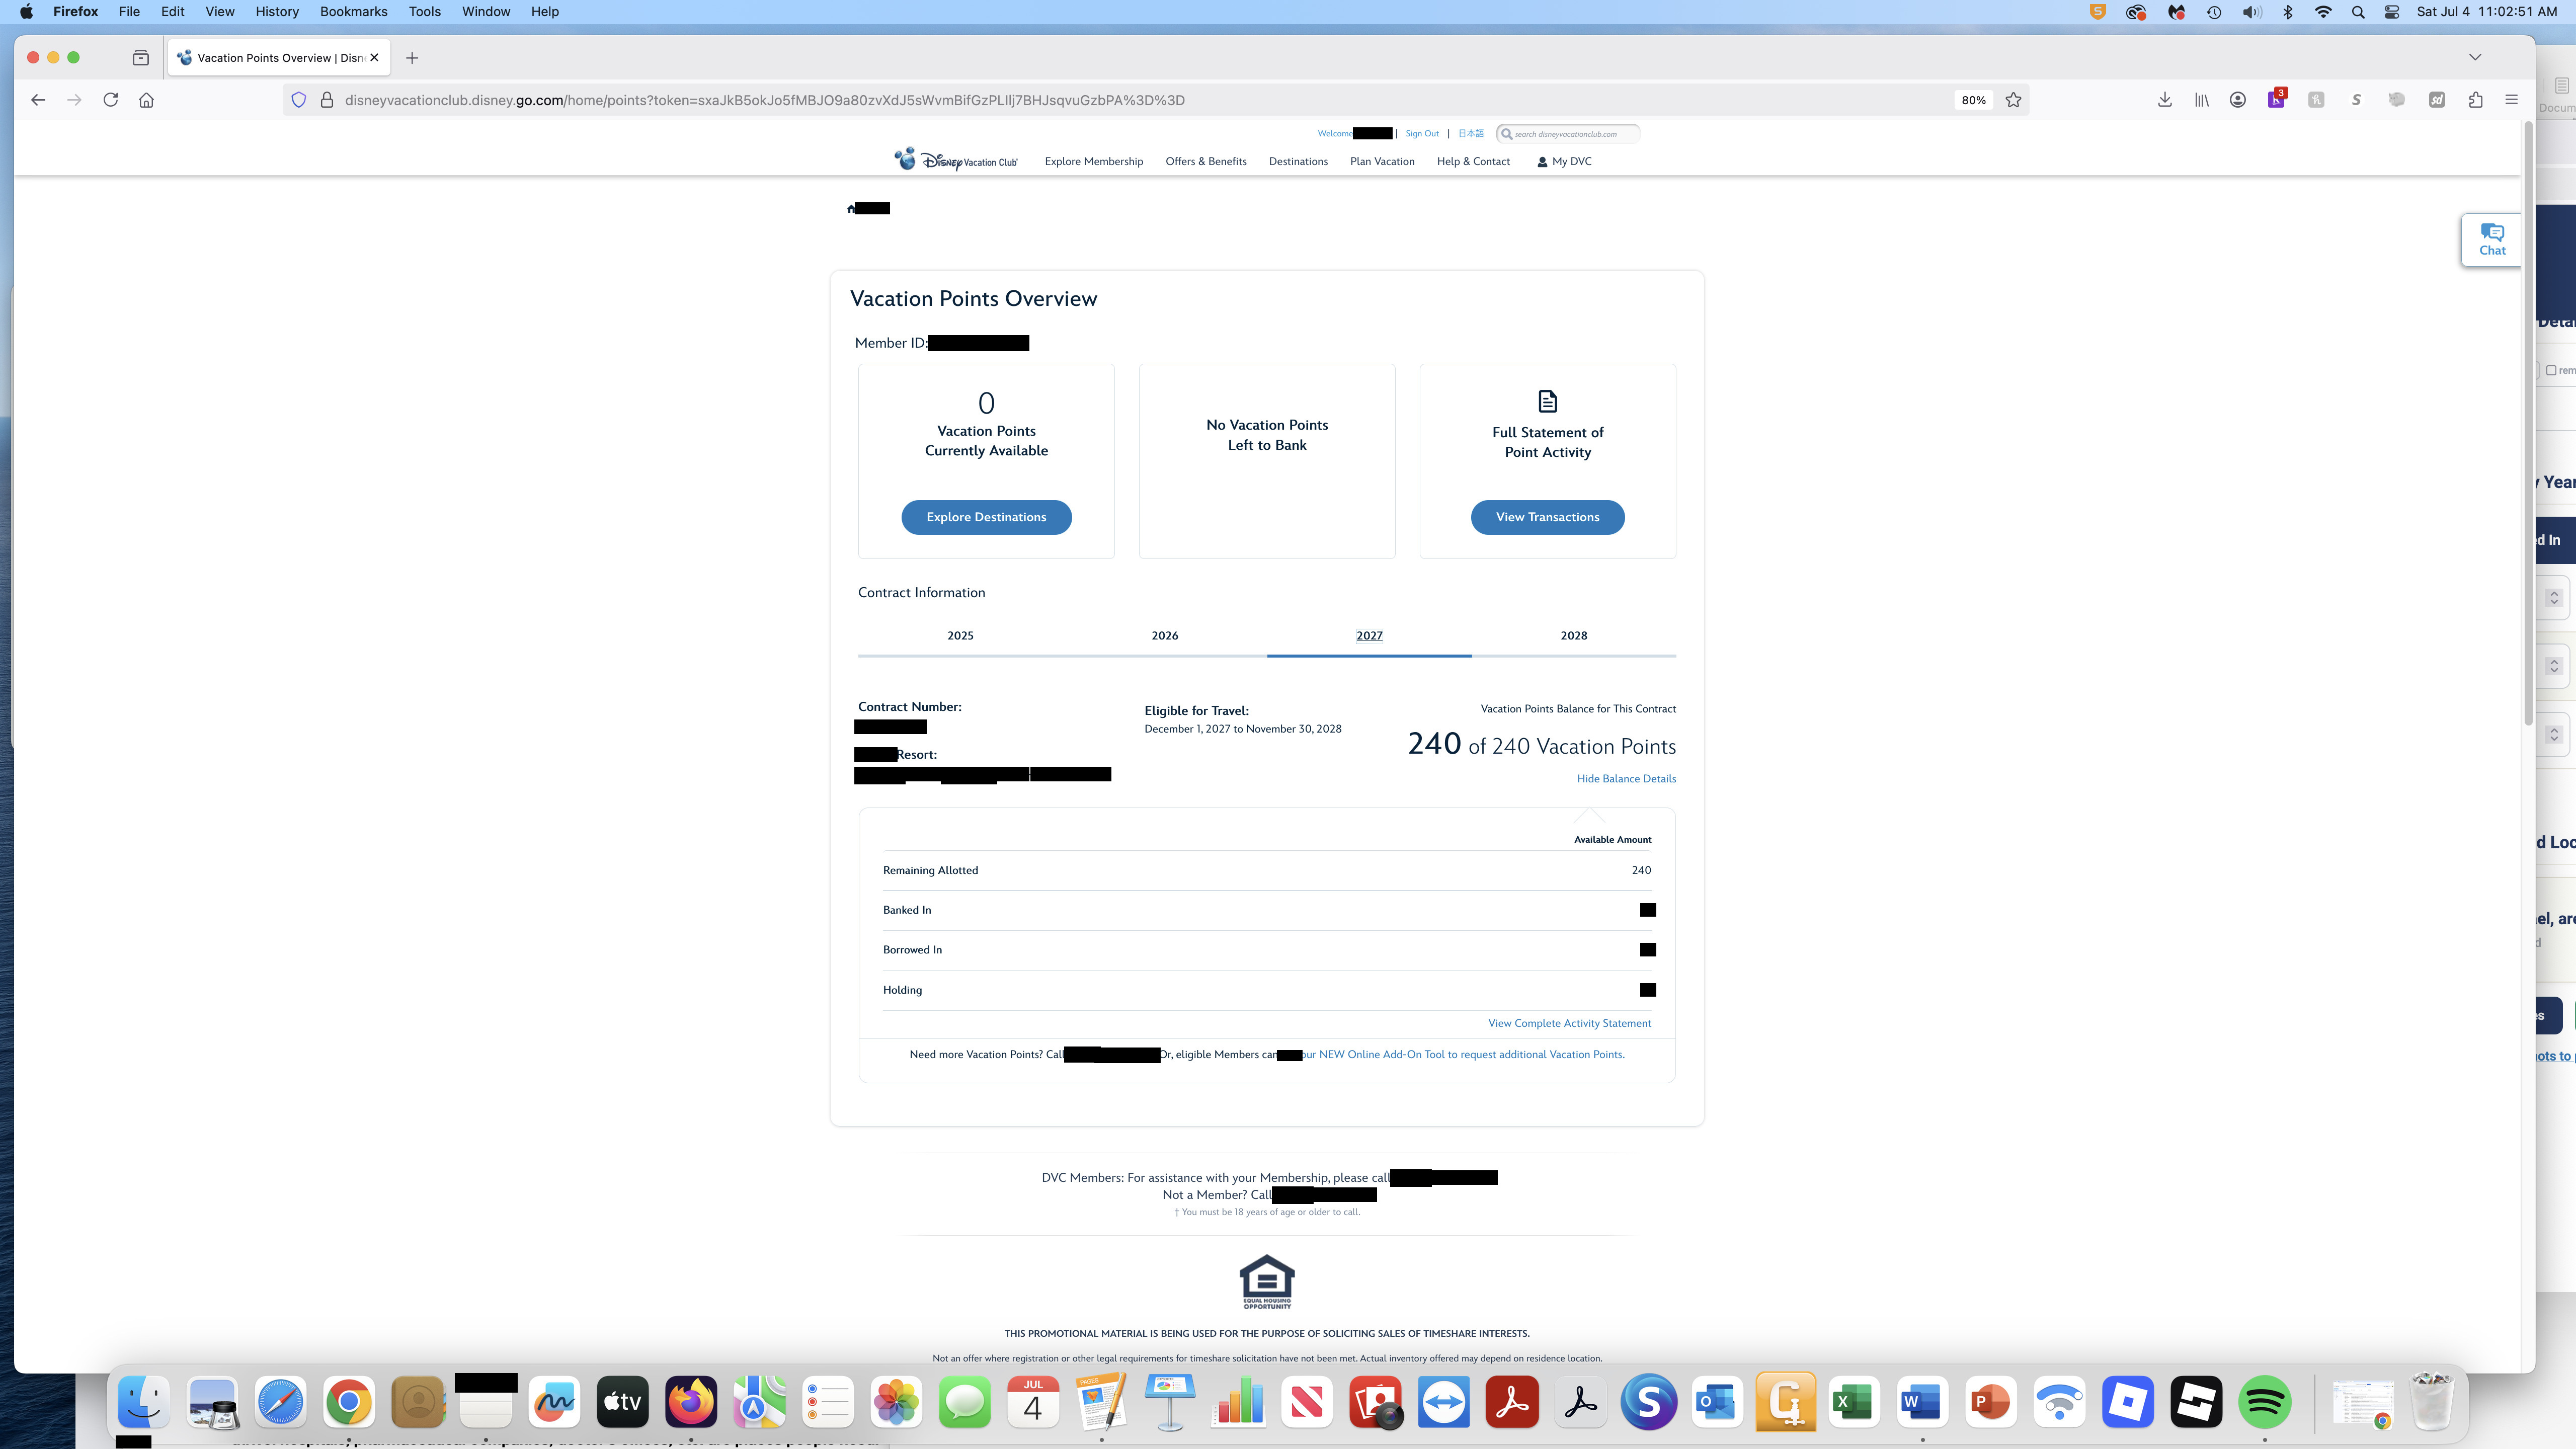2576x1449 pixels.
Task: Reload the page with the refresh icon
Action: click(111, 100)
